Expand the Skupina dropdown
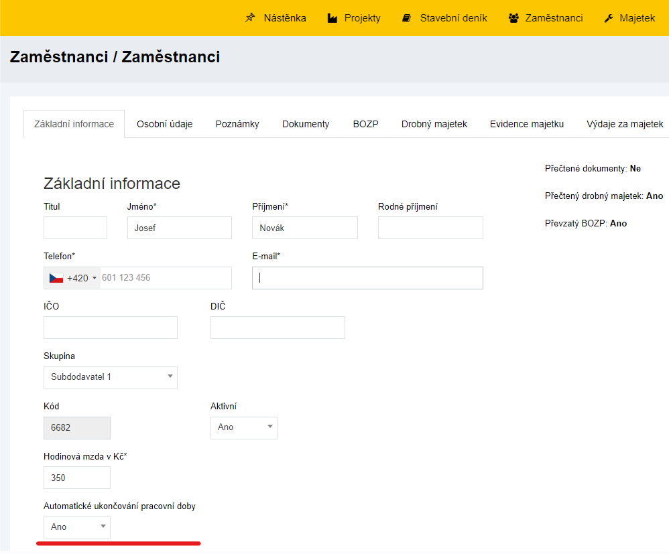The image size is (669, 554). [111, 377]
